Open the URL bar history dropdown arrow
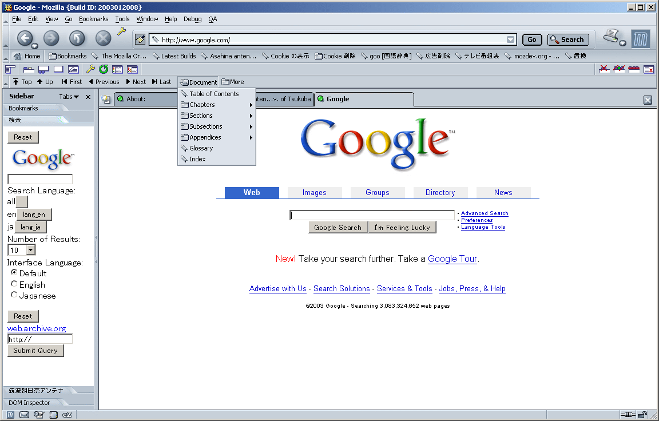The image size is (659, 421). [x=510, y=39]
